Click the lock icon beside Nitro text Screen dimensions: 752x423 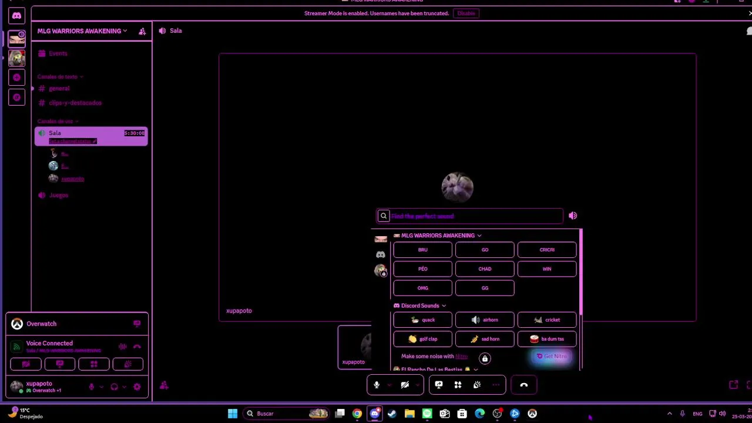(485, 358)
